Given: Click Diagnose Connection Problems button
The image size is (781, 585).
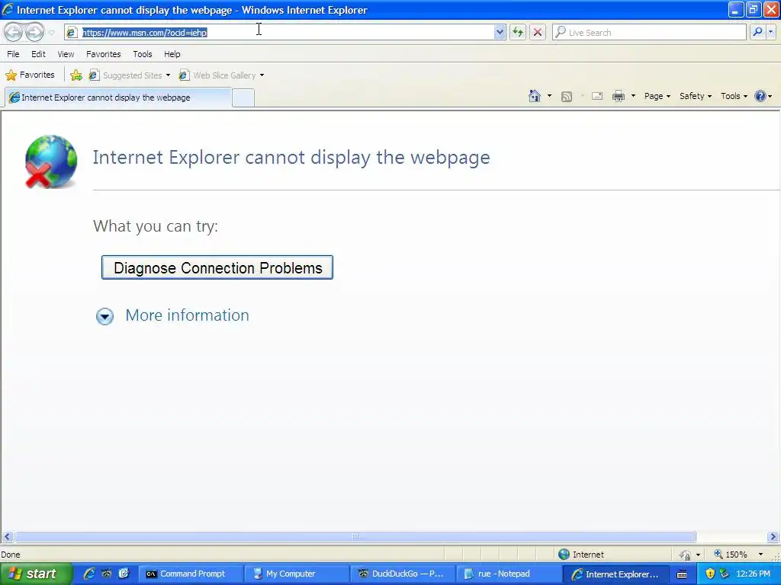Looking at the screenshot, I should click(217, 267).
